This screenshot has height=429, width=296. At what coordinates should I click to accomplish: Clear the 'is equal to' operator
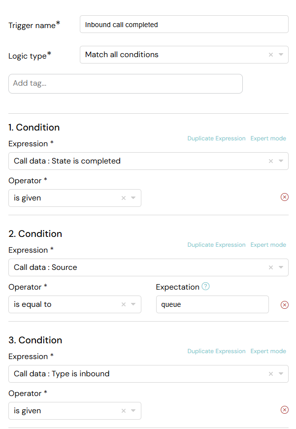[124, 304]
